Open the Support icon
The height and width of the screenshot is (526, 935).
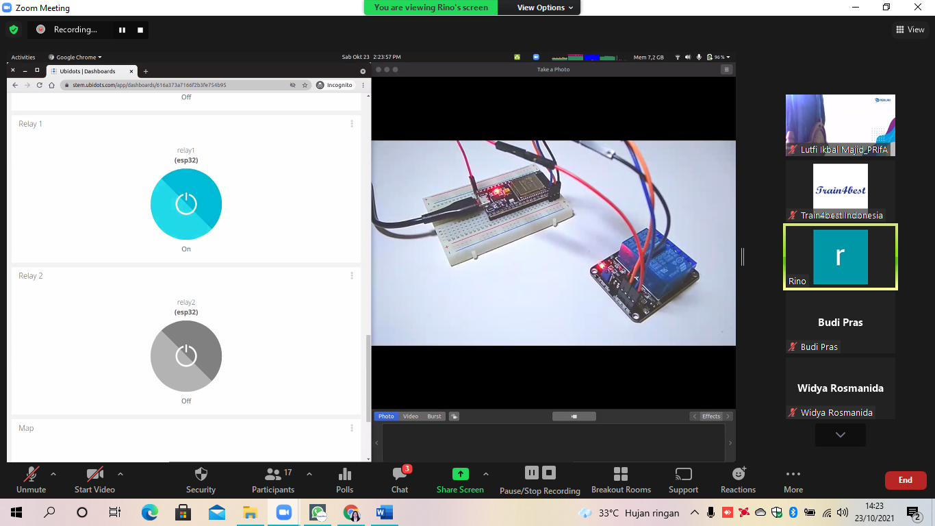[x=683, y=479]
